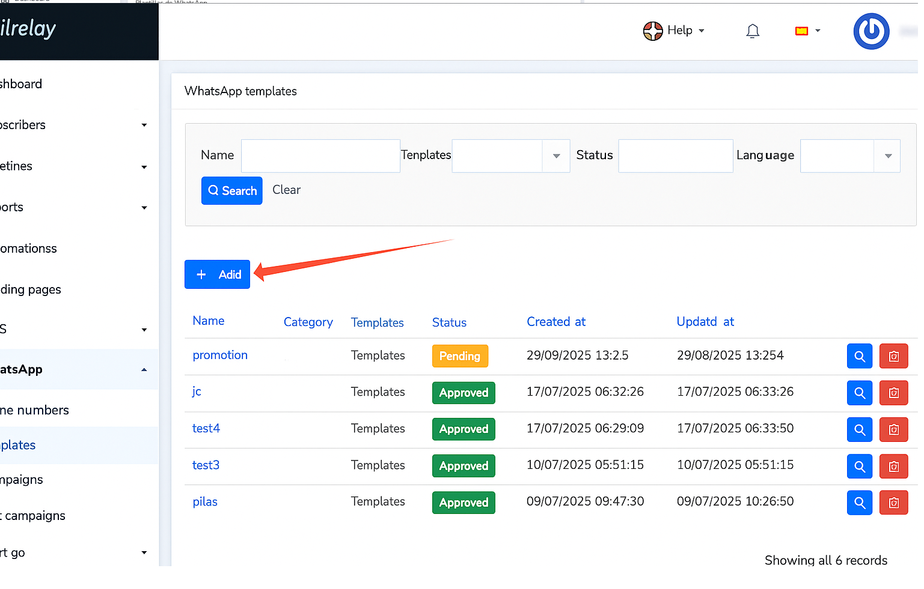The height and width of the screenshot is (589, 924).
Task: Open the pilas template link
Action: [x=205, y=502]
